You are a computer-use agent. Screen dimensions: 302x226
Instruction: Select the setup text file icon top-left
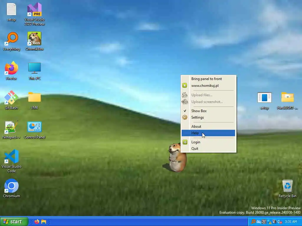12,12
